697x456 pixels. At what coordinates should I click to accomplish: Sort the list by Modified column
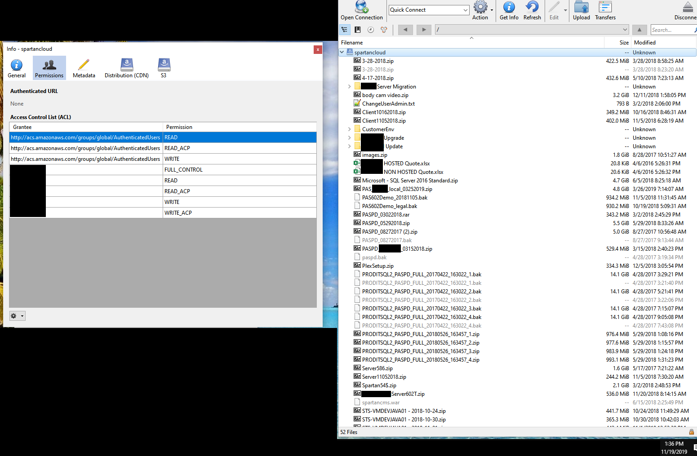point(663,43)
